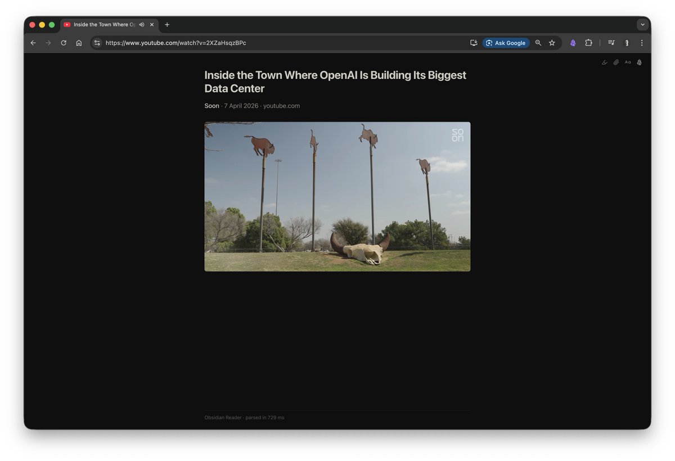Click the install app icon in address bar
The height and width of the screenshot is (461, 675).
(474, 43)
